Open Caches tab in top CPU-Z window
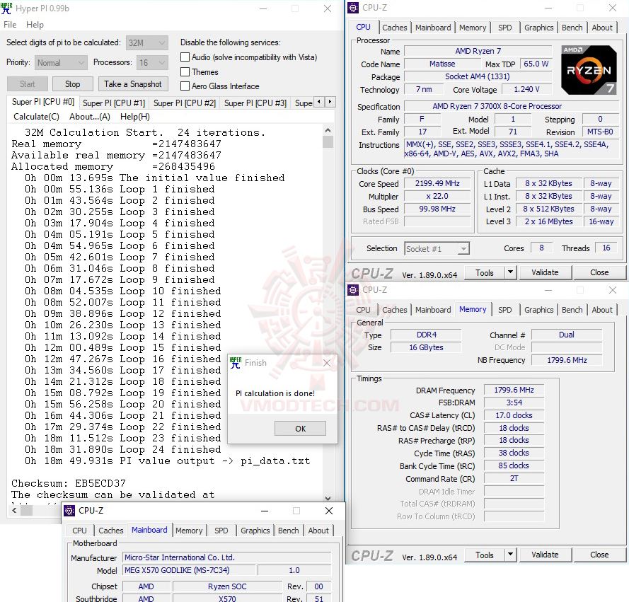 point(394,28)
